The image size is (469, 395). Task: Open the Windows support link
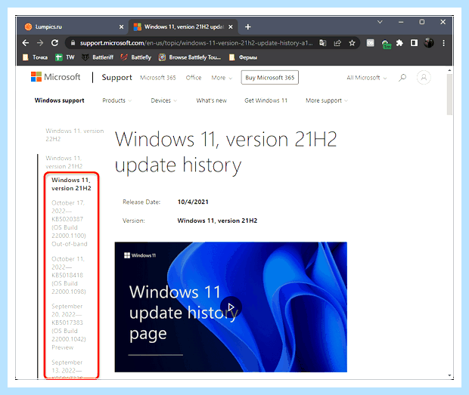[59, 100]
